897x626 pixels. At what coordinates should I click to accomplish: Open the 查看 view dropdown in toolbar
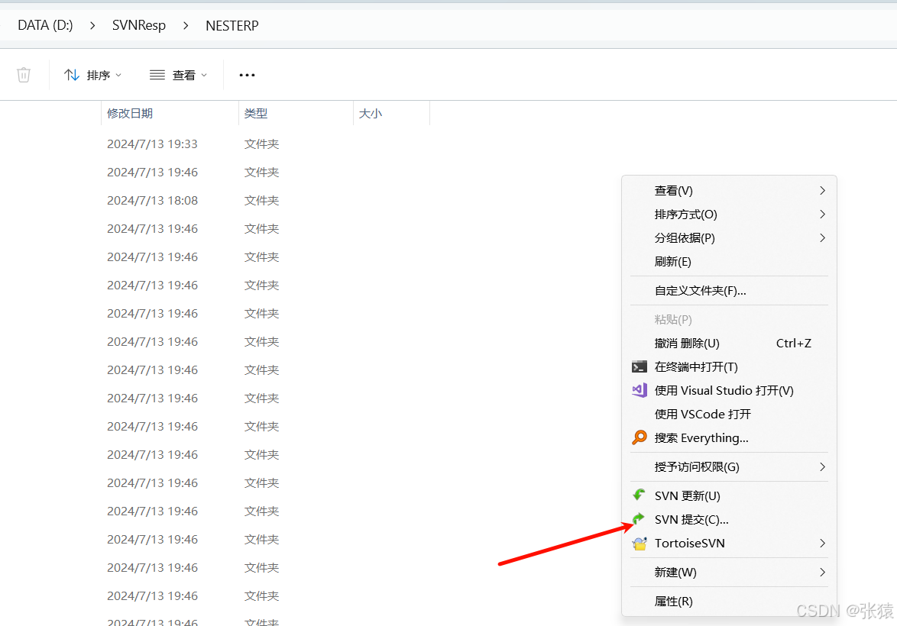pyautogui.click(x=178, y=75)
